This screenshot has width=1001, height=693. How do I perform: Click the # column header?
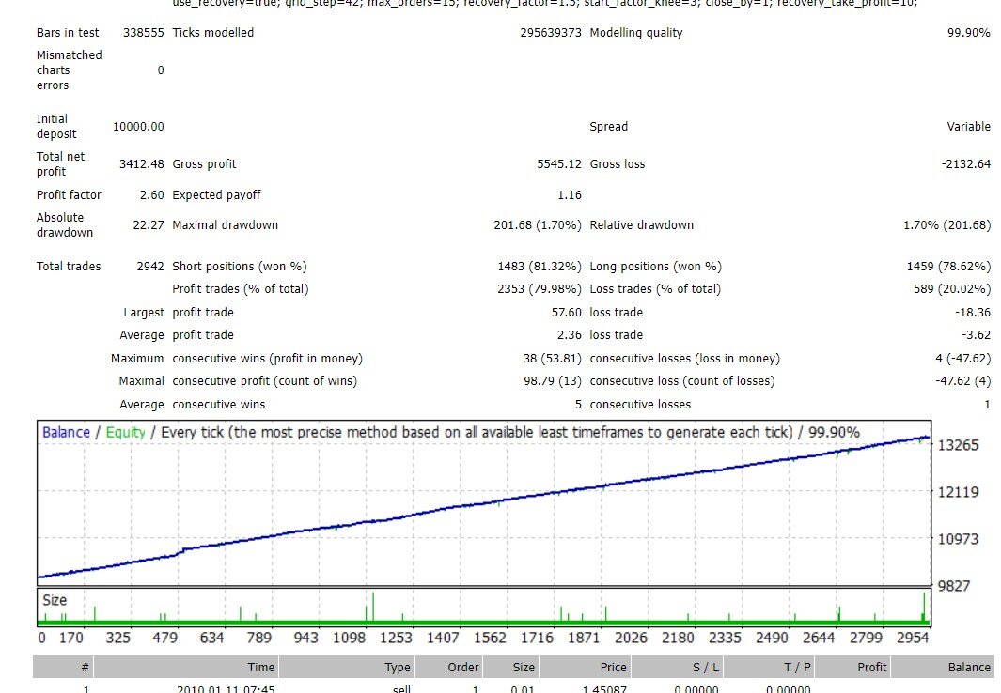point(63,667)
